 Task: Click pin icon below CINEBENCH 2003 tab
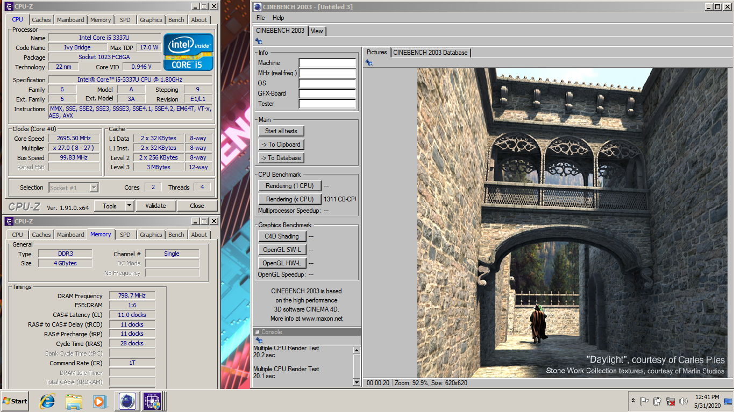pyautogui.click(x=259, y=41)
